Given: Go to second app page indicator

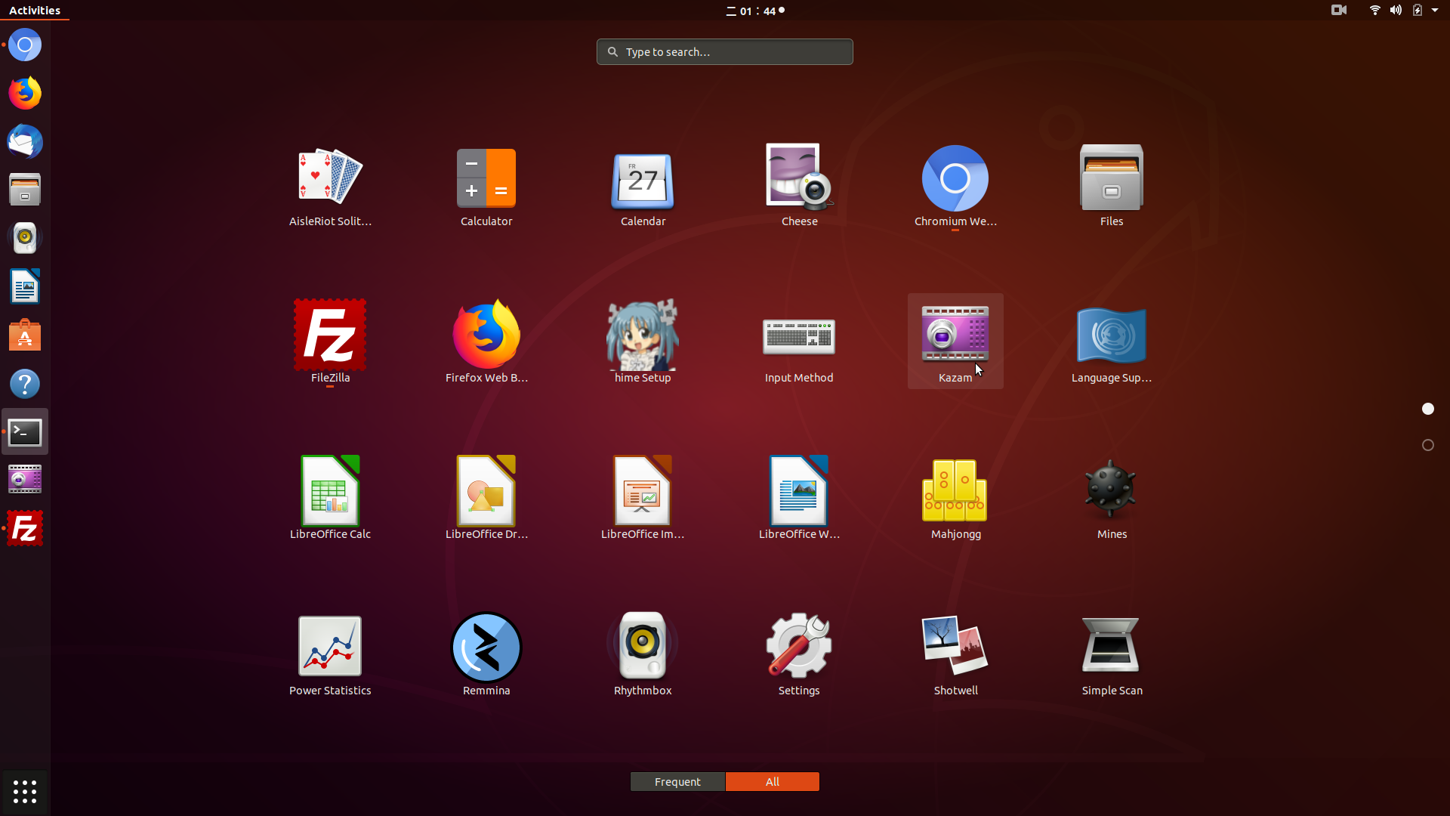Looking at the screenshot, I should [1428, 445].
